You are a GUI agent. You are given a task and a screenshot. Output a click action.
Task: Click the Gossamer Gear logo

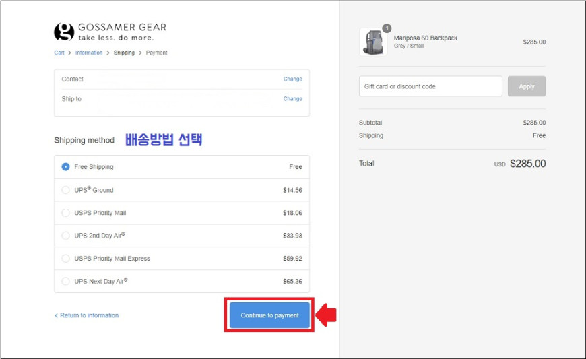(110, 32)
